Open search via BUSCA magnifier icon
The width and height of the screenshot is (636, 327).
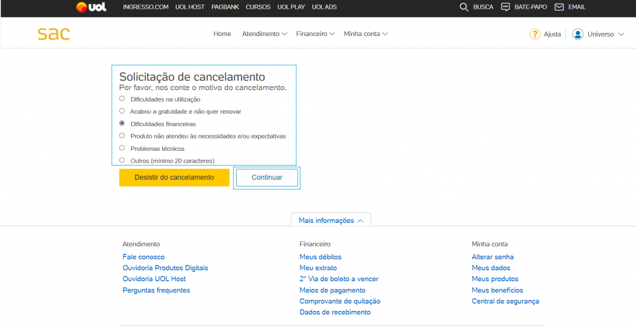click(464, 7)
